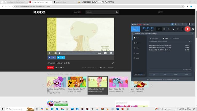Click green FOLLOW button for Happy Tree Friends
Screen dimensions: 197x111
click(x=61, y=105)
